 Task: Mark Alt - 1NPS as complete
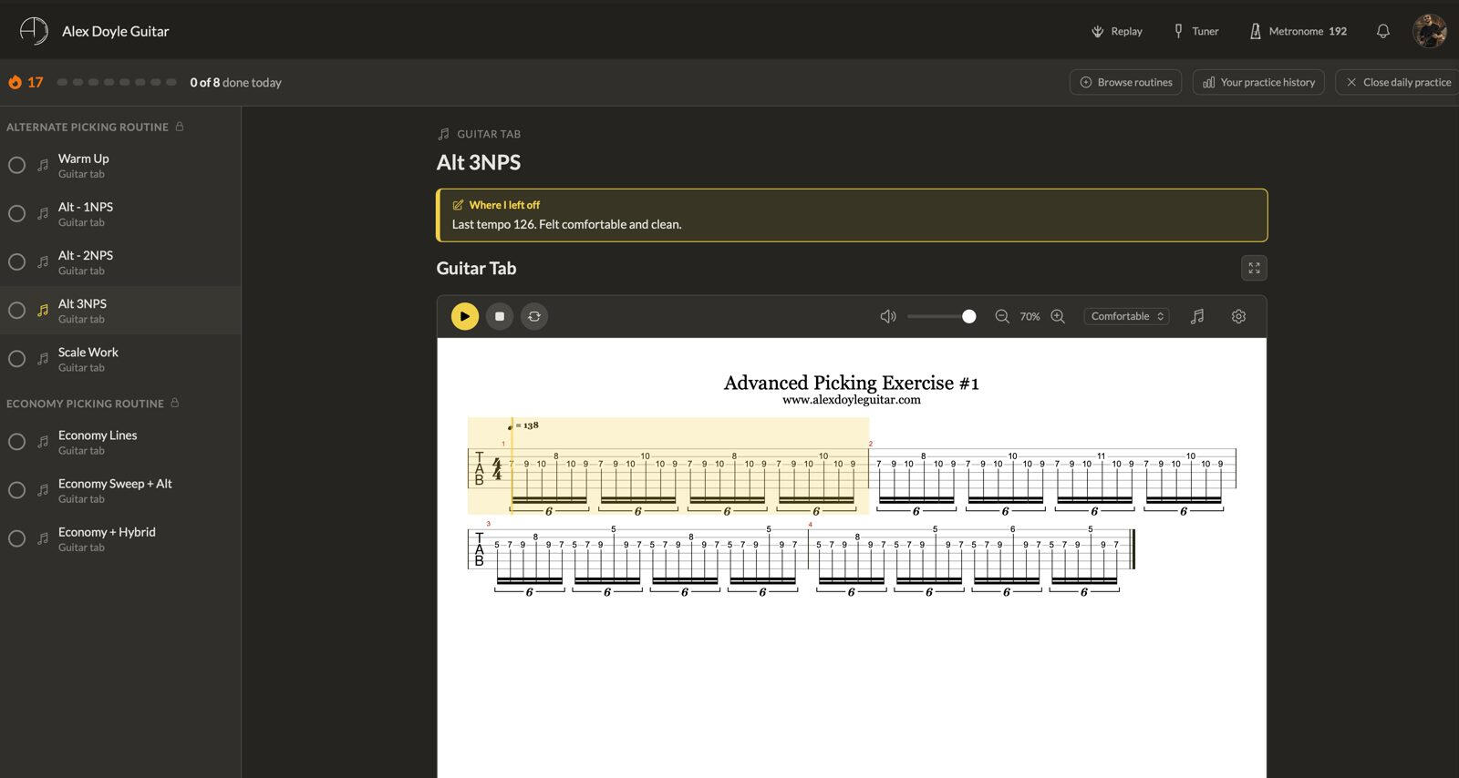[16, 213]
